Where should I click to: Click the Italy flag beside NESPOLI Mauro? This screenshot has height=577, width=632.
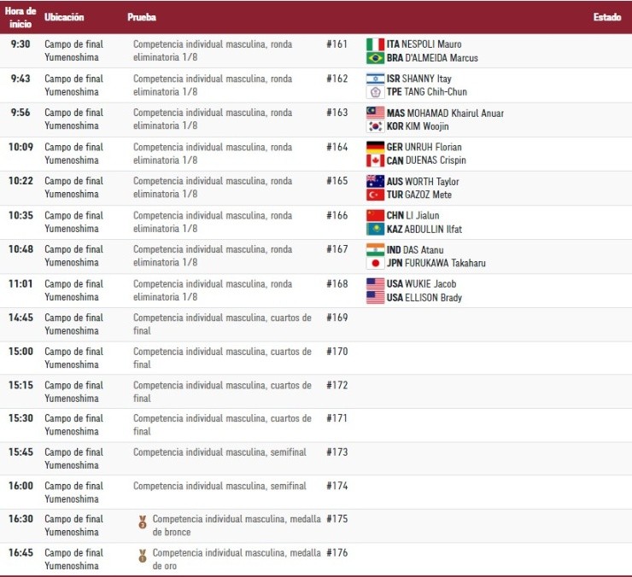pyautogui.click(x=375, y=44)
